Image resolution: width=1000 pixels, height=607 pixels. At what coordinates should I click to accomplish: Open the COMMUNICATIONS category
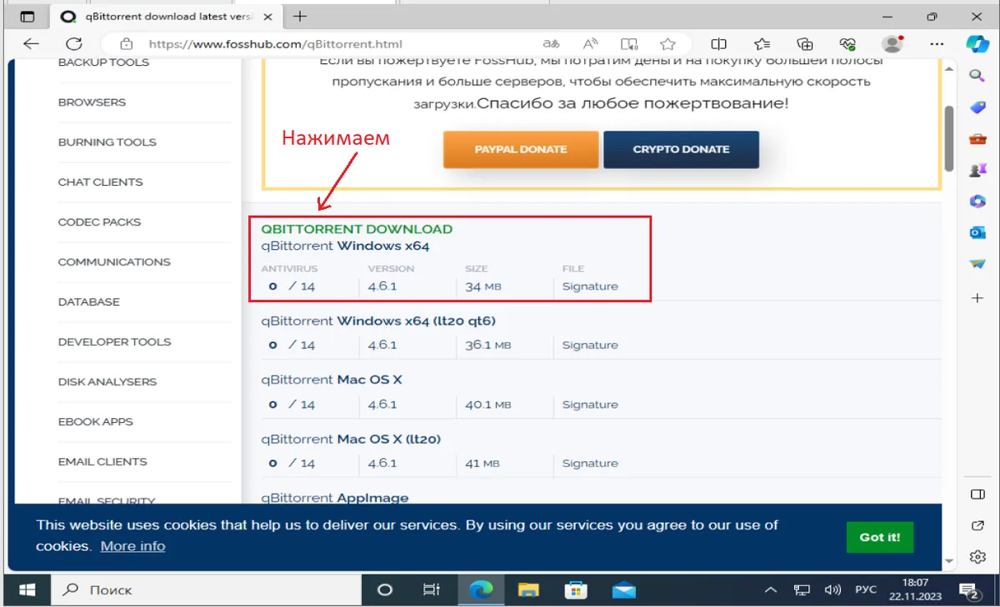click(x=114, y=262)
